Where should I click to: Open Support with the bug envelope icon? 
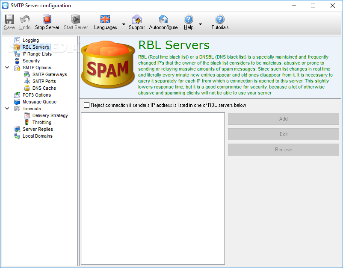tap(137, 19)
